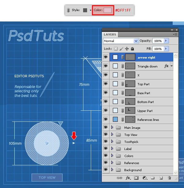Click the Top Part vector mask thumbnail
Screen dimensions: 184x188
tap(130, 84)
